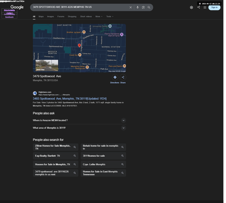The width and height of the screenshot is (226, 203).
Task: Click the Directions diamond icon
Action: (115, 77)
